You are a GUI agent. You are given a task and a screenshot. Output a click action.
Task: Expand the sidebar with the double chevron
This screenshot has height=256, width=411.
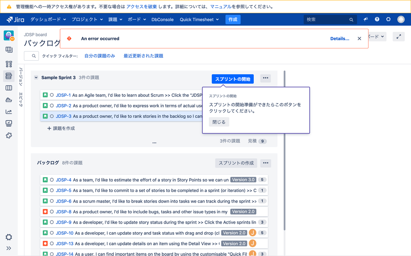[9, 248]
